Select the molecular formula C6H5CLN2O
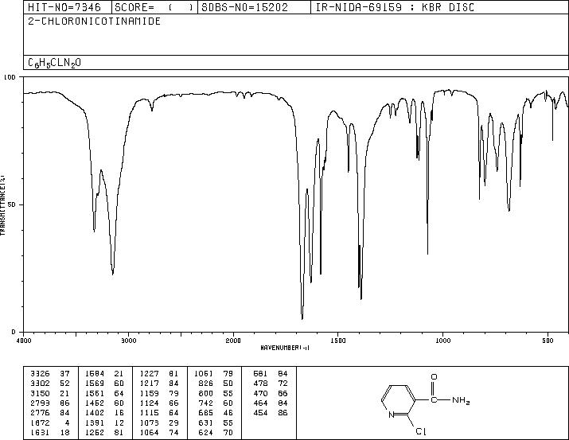Screen dimensions: 569x440 (x=54, y=63)
